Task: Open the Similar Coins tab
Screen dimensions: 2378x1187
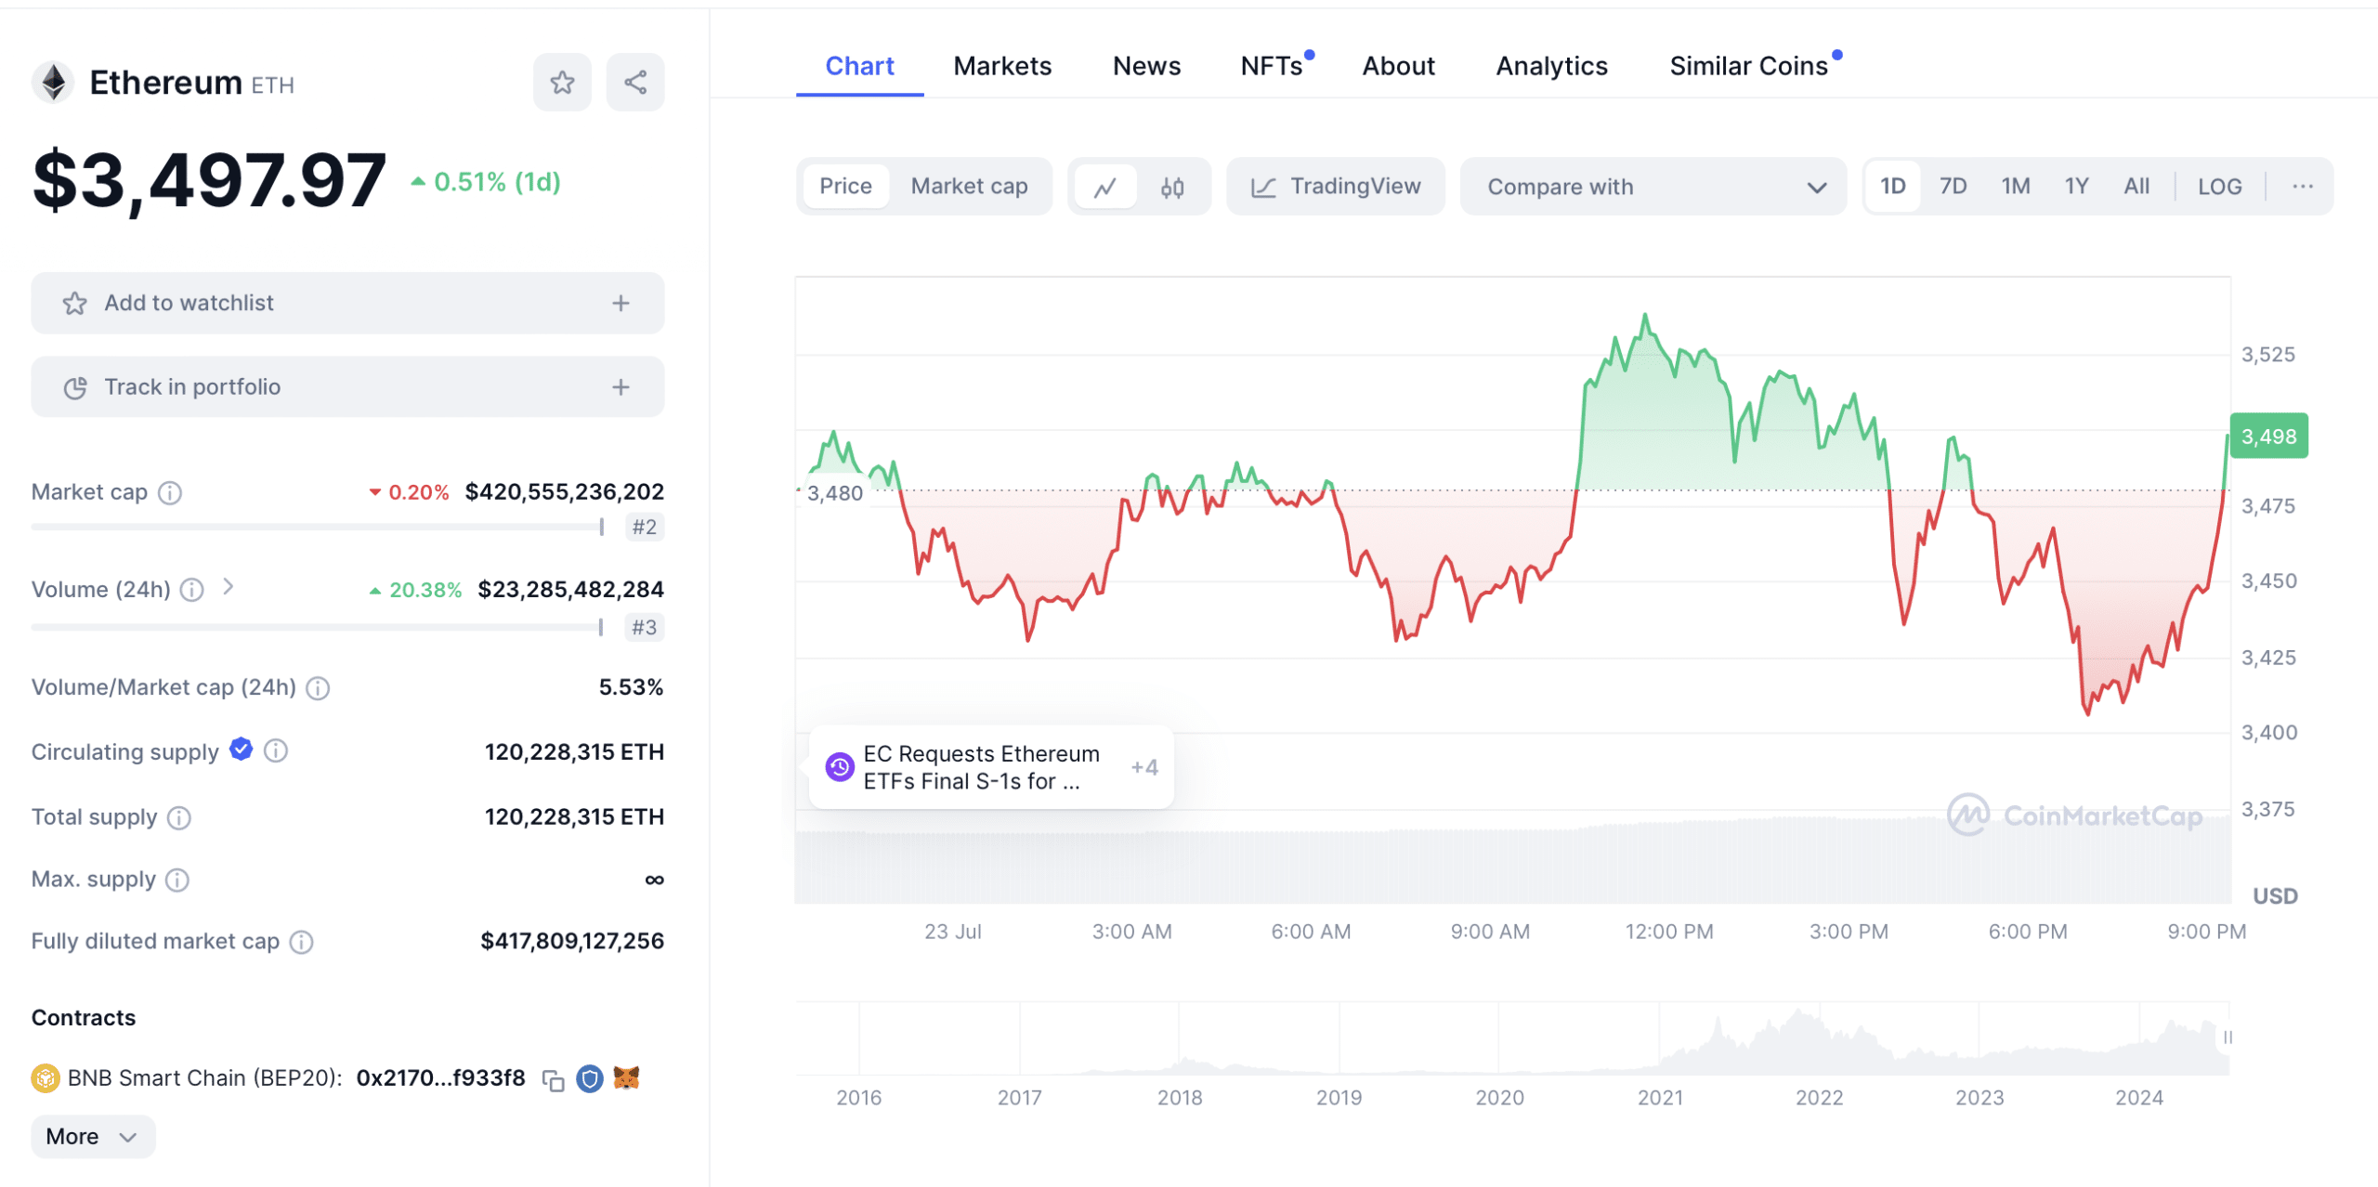Action: coord(1748,66)
